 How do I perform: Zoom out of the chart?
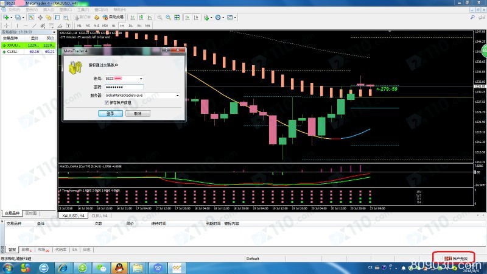pyautogui.click(x=168, y=18)
